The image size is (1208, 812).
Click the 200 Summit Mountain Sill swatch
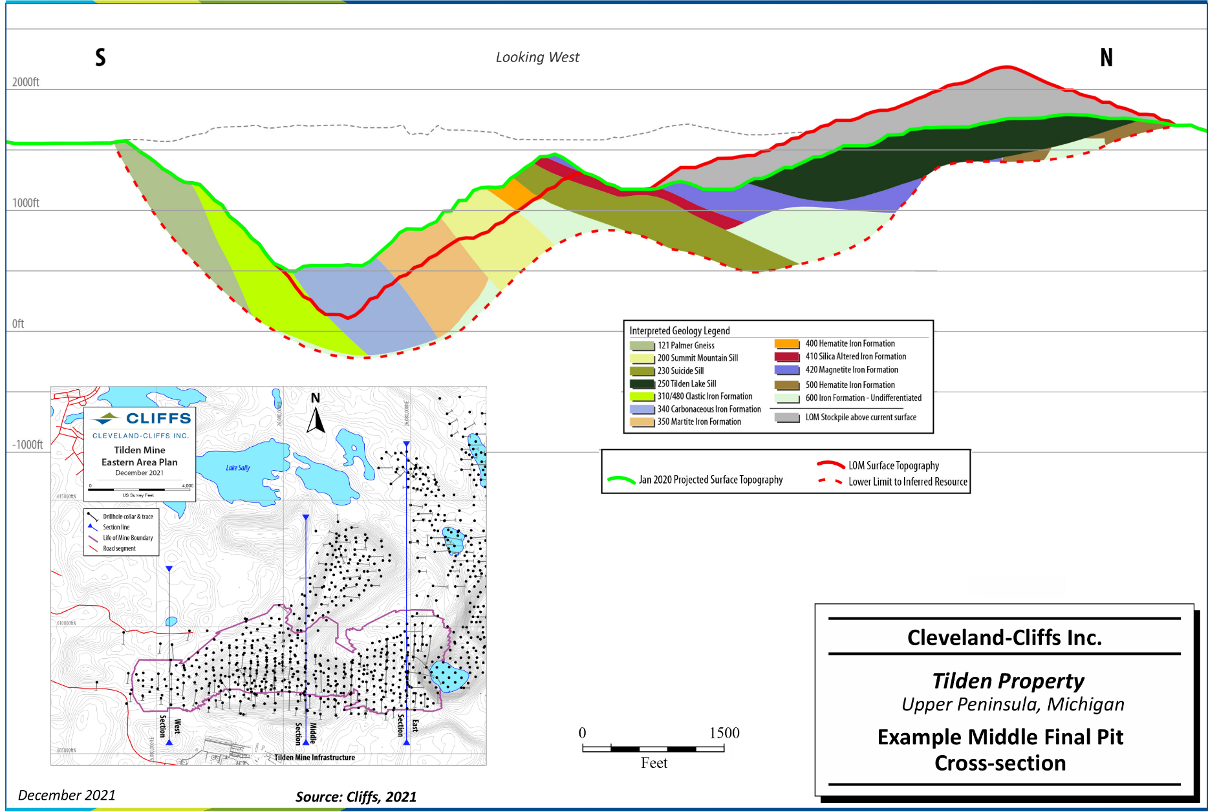pos(642,358)
